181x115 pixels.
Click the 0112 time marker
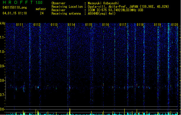click(x=37, y=25)
